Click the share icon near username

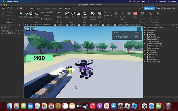click(x=162, y=8)
